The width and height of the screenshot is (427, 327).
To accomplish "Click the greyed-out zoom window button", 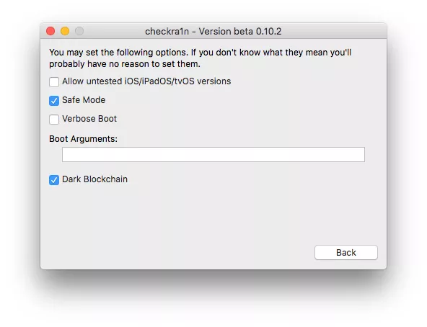I will (79, 31).
